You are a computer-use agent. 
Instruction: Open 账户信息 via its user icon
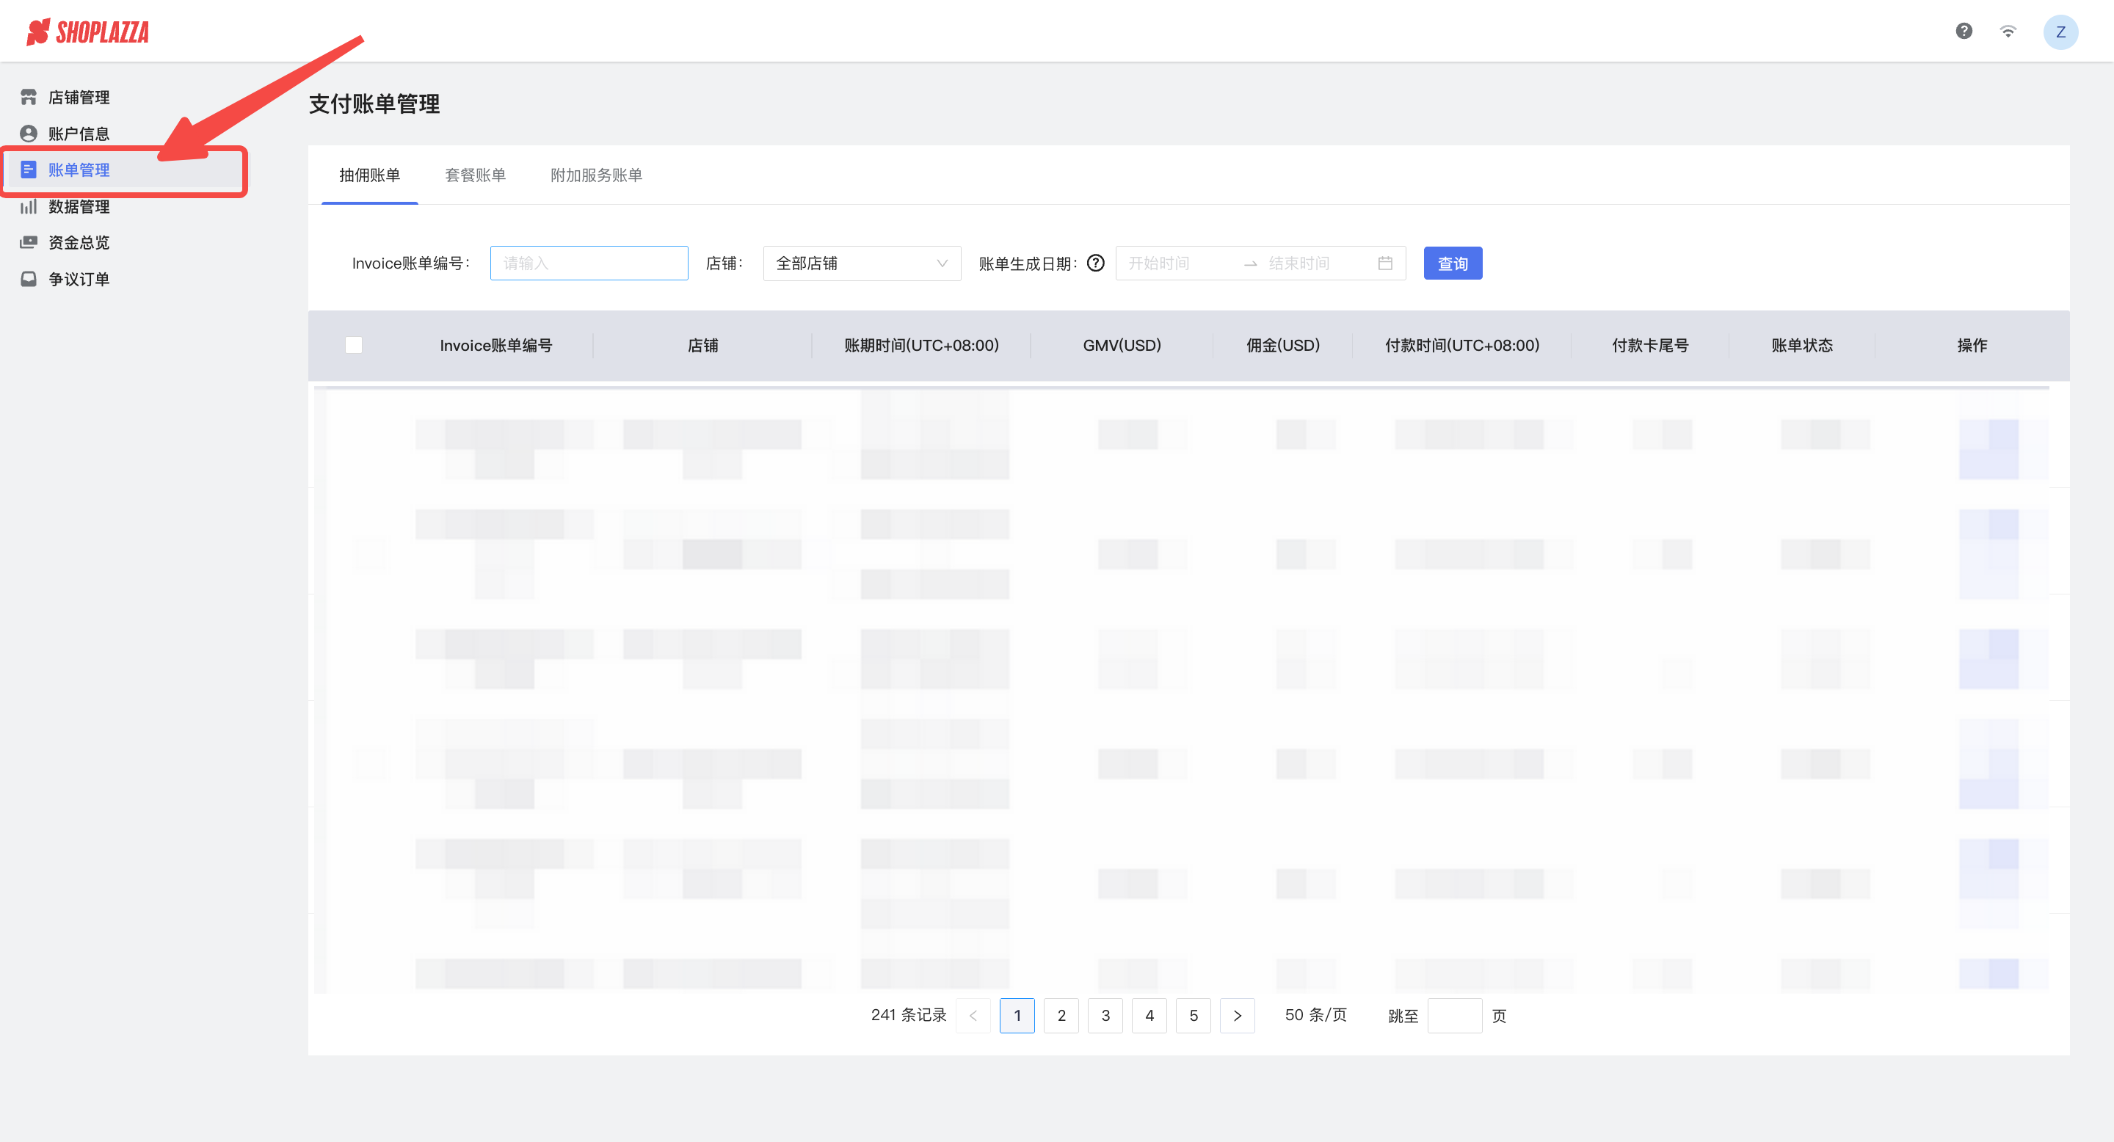click(x=29, y=133)
